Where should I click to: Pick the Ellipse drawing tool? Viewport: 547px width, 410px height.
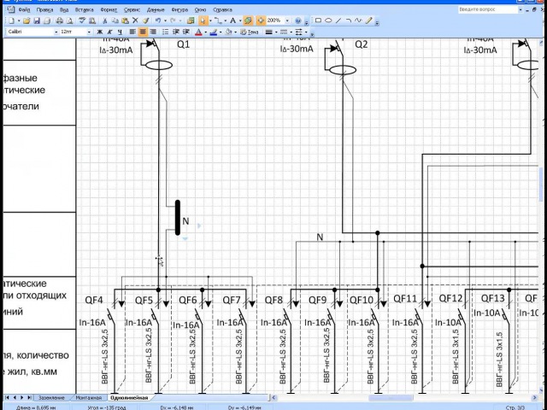pyautogui.click(x=328, y=20)
